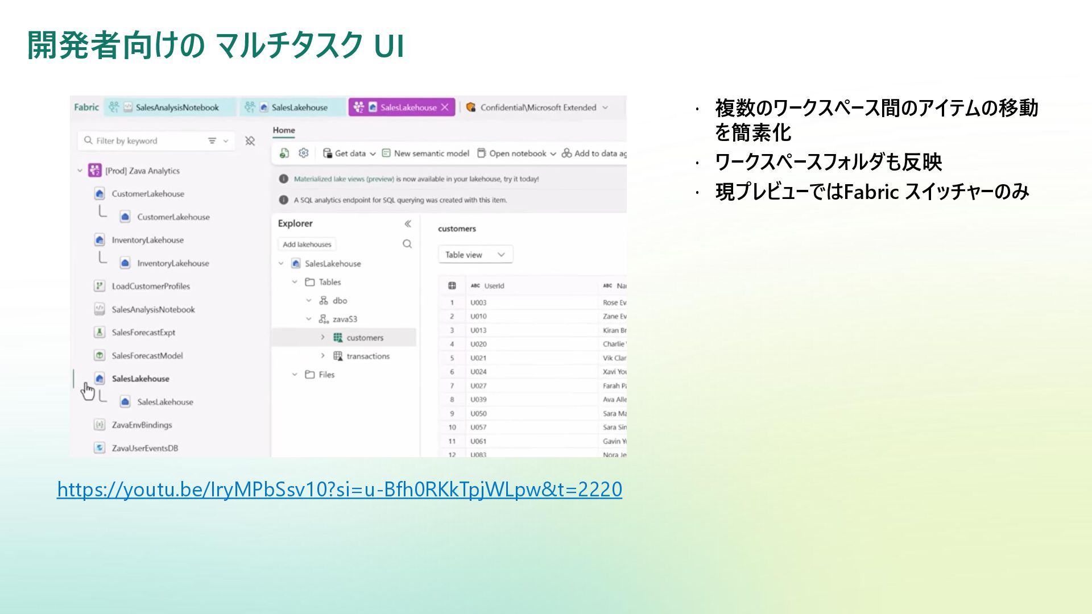Click the Add lakehouses button

307,244
